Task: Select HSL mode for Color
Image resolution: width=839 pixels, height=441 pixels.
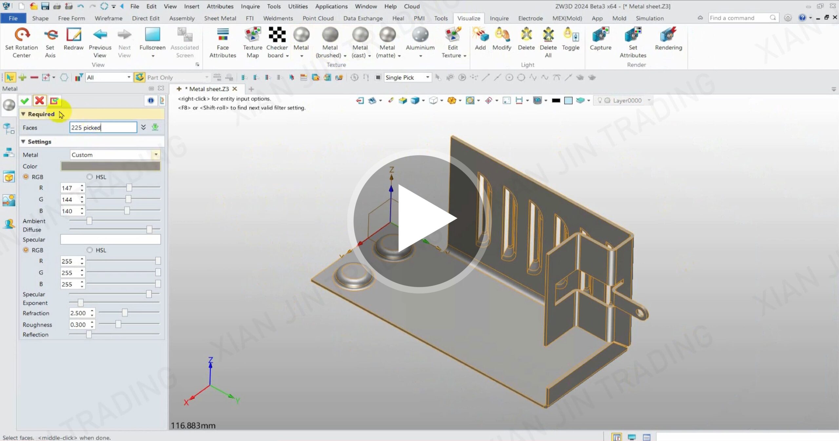Action: [90, 177]
